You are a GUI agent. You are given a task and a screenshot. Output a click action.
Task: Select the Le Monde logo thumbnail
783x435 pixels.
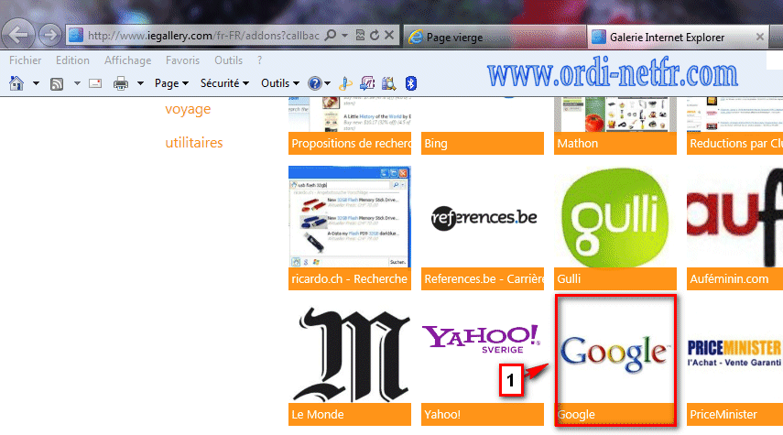350,353
